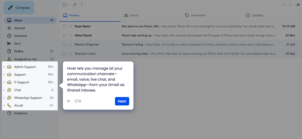Open the three-dot more options menu

82,5
